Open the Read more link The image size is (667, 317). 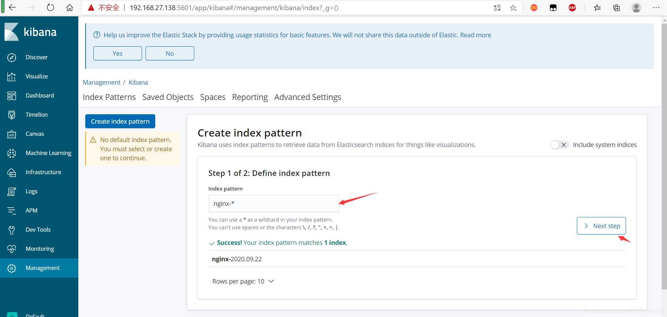pos(476,35)
